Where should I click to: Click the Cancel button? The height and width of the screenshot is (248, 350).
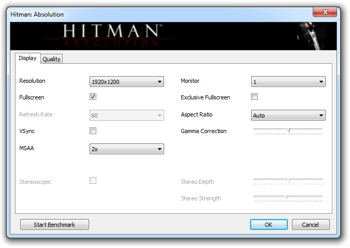[311, 224]
